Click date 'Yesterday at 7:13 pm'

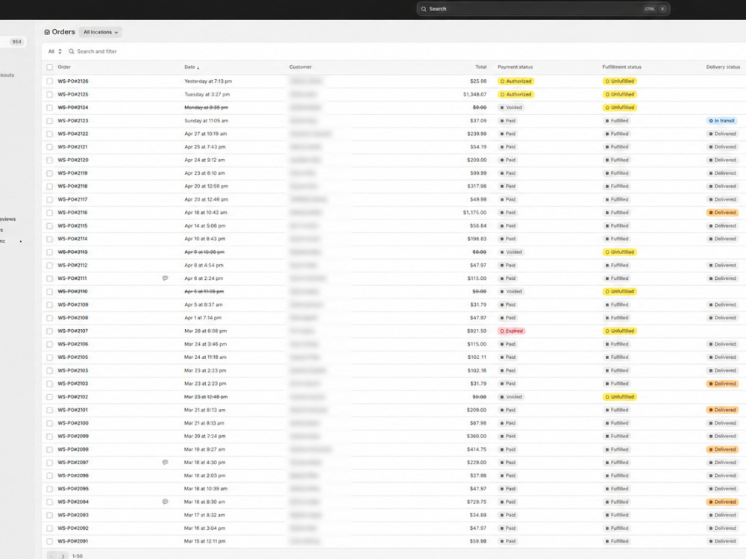pos(208,81)
